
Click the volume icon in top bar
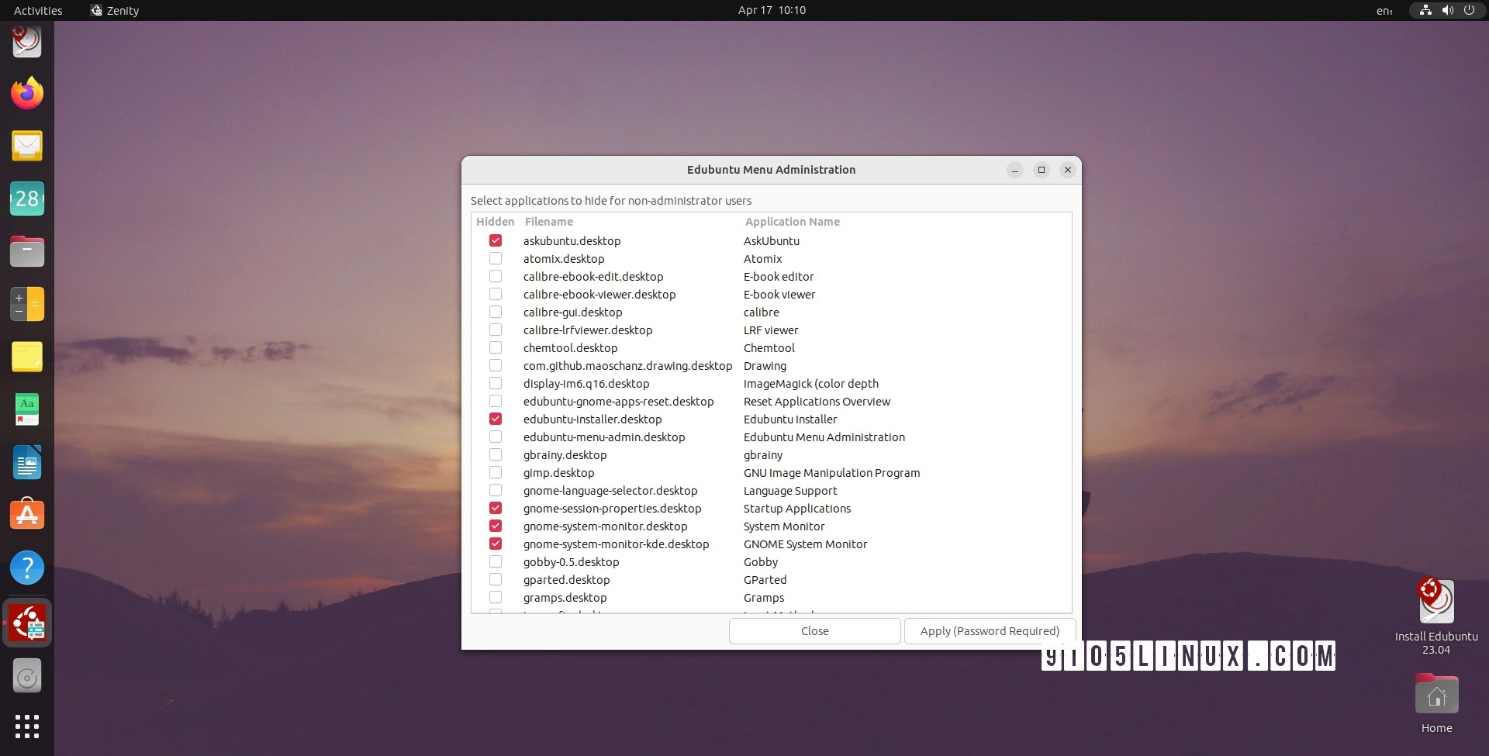pos(1447,10)
